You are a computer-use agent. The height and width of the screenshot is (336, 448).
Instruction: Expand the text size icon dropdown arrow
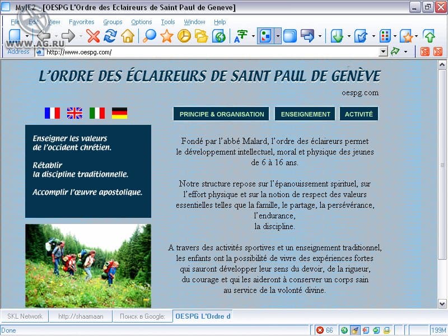(x=253, y=36)
